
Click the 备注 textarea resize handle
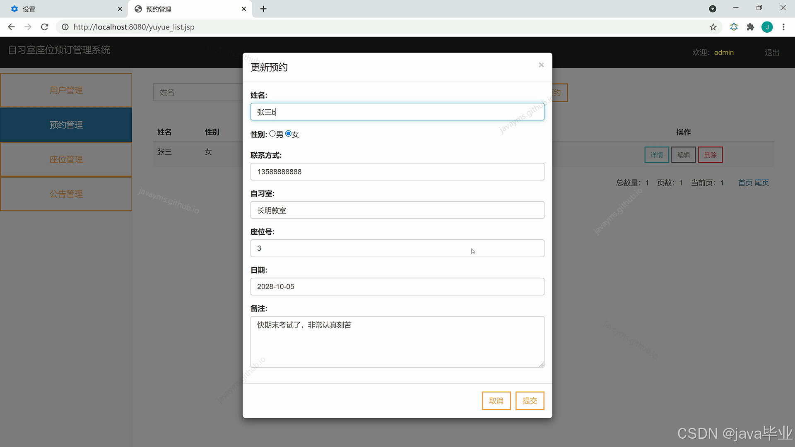[x=542, y=365]
